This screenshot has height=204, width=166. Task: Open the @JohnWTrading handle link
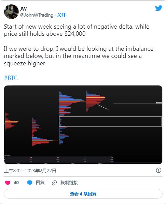pos(37,15)
